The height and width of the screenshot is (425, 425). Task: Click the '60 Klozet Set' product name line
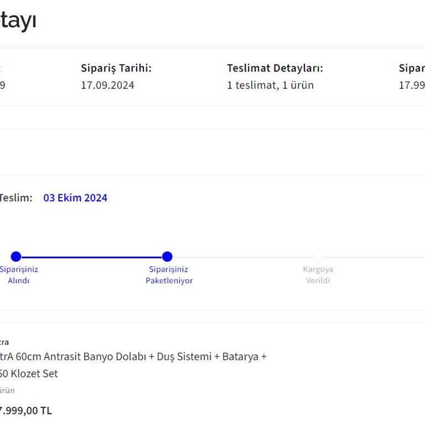[x=29, y=374]
